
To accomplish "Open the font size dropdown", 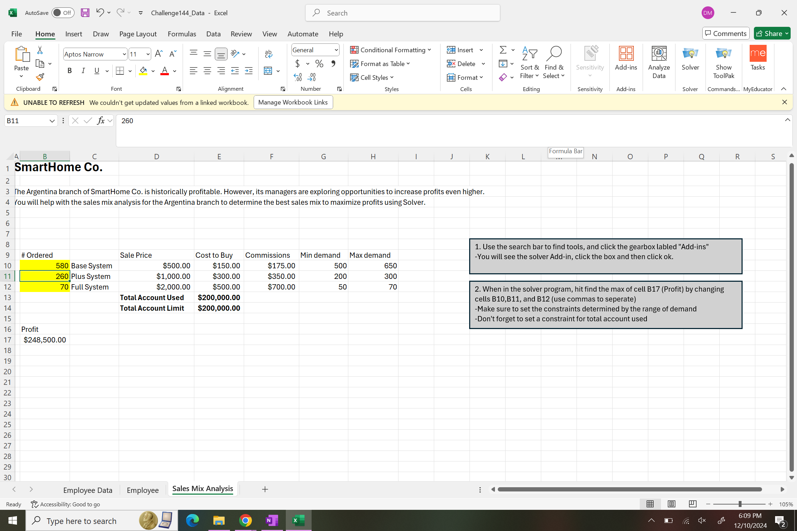I will (x=148, y=54).
